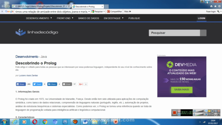222x125 pixels.
Task: Click Compartilhar in the Google toolbar
Action: pos(114,11)
